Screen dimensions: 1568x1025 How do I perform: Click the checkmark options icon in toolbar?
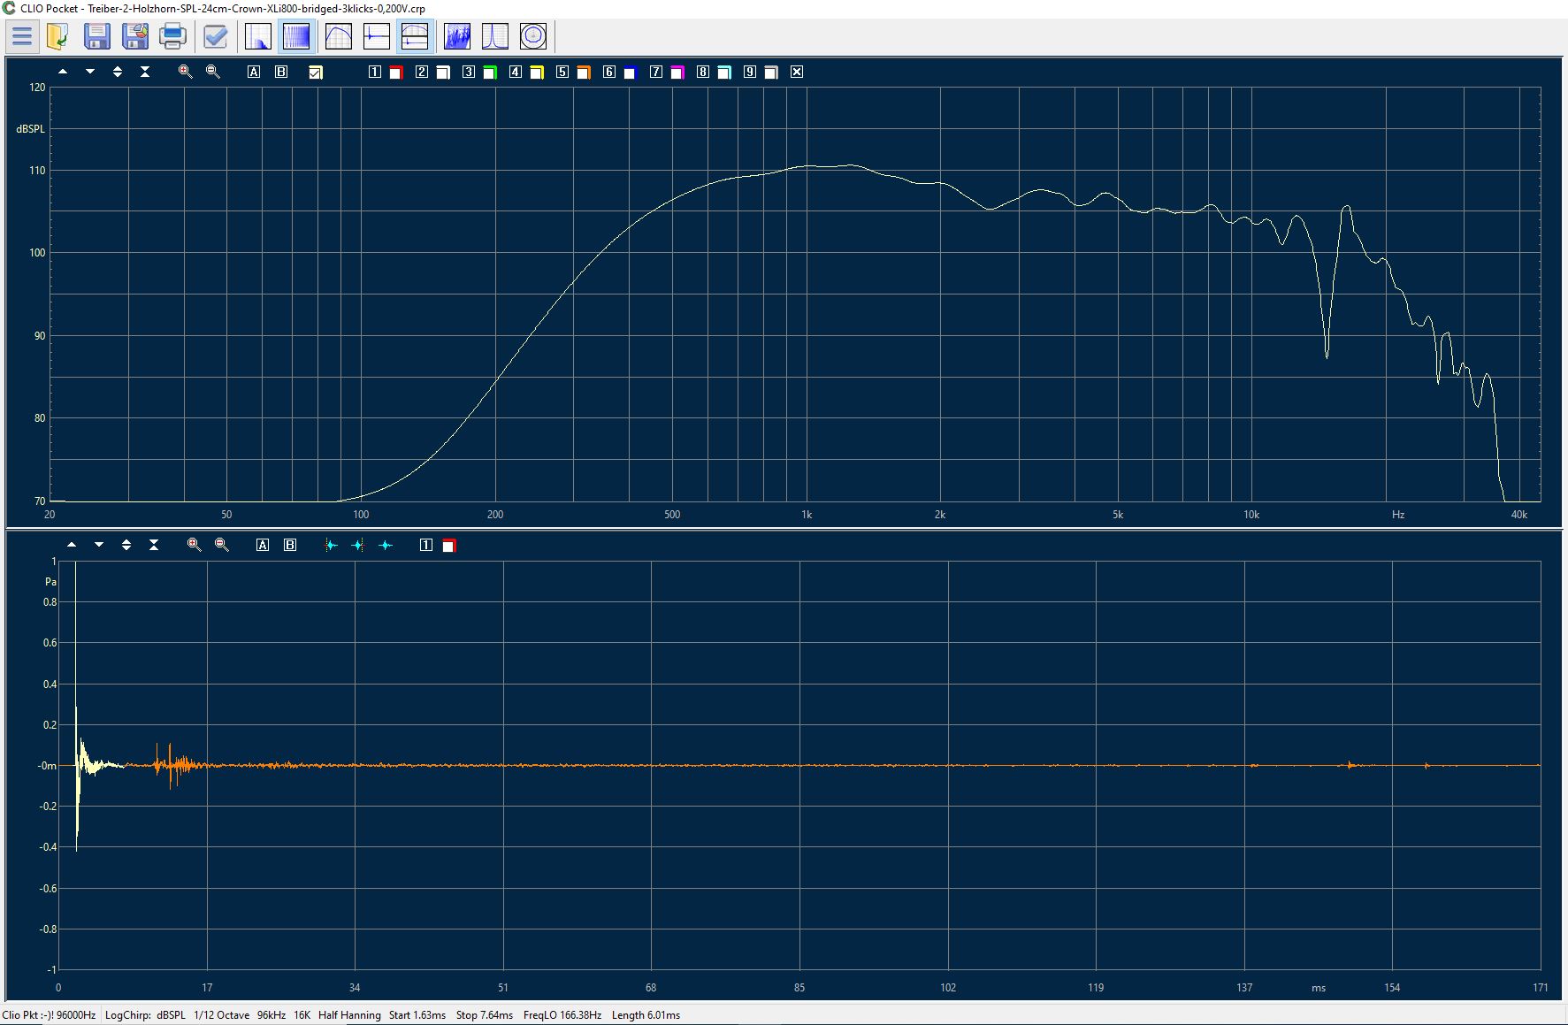click(x=215, y=36)
